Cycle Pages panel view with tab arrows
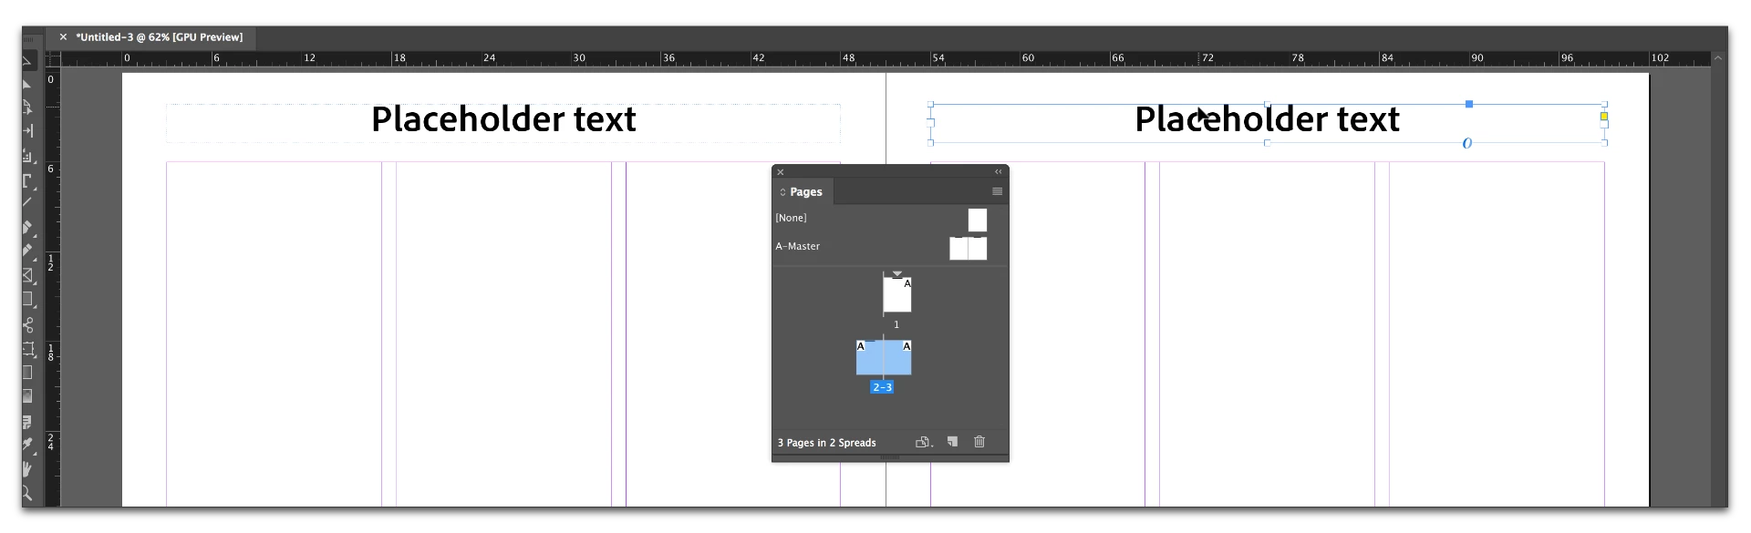 point(782,192)
